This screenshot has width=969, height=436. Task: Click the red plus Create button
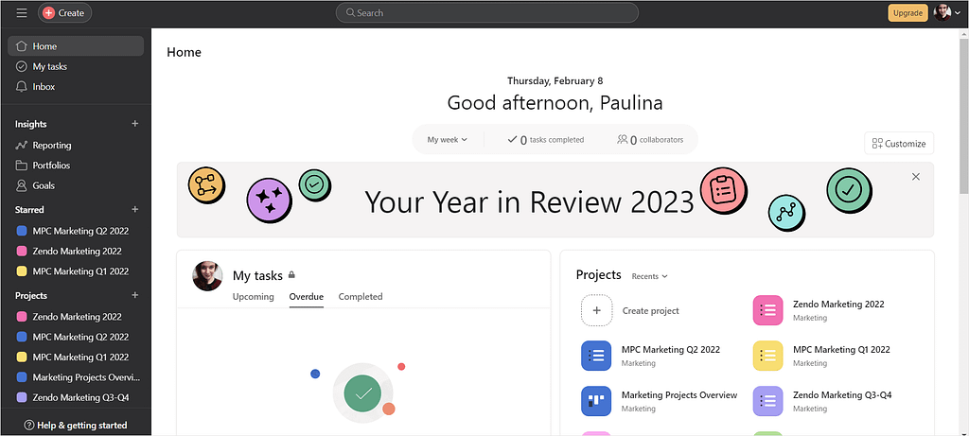point(65,13)
